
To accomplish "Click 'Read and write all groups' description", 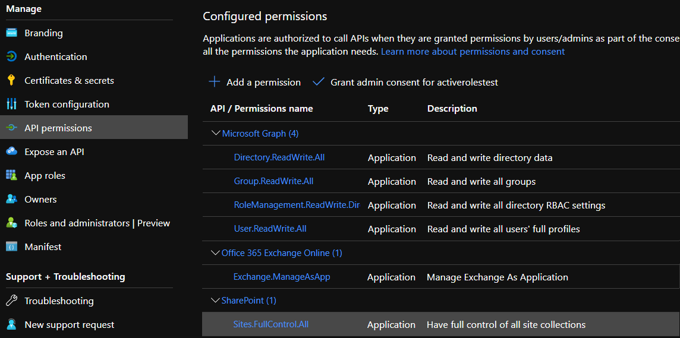I will point(481,182).
